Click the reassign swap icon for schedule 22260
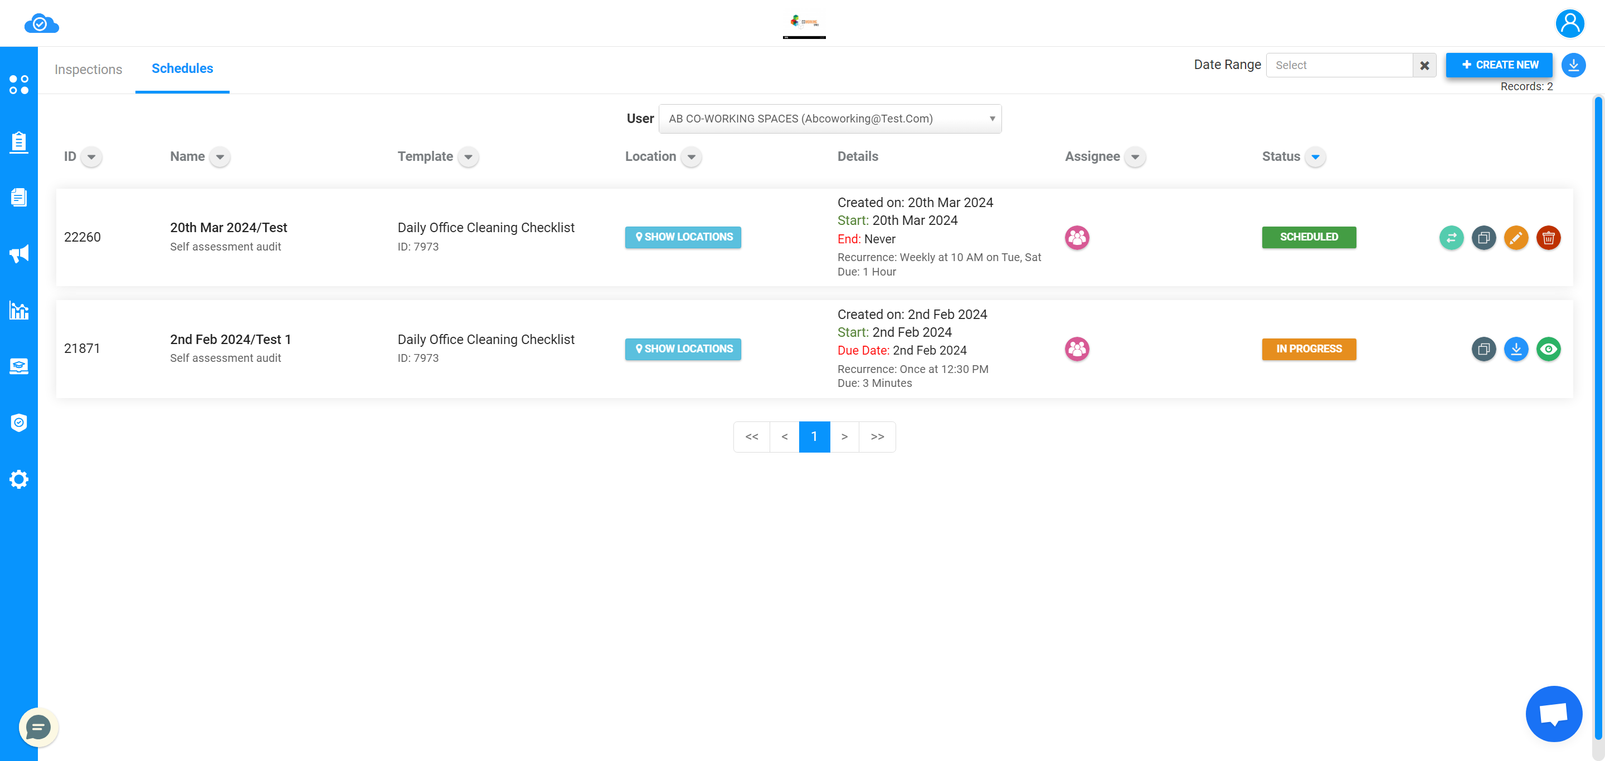Viewport: 1605px width, 761px height. tap(1451, 237)
